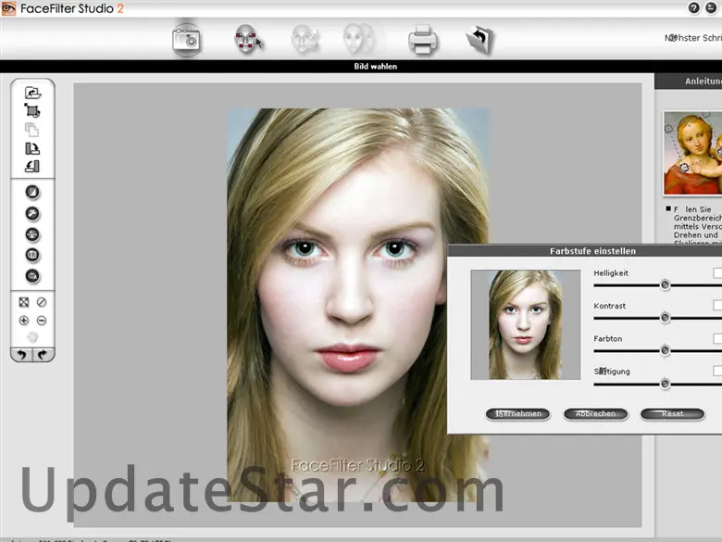
Task: Select the greyed face expression edit step icon
Action: [x=305, y=39]
